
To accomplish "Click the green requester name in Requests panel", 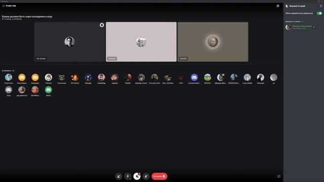I will [x=302, y=26].
